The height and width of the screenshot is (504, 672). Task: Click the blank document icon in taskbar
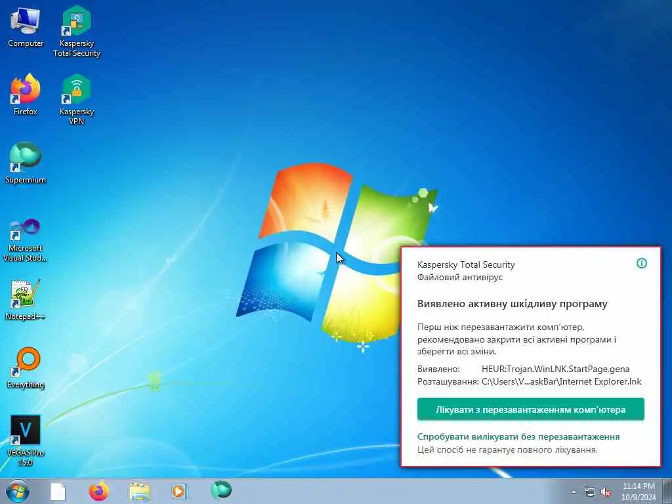[x=58, y=492]
